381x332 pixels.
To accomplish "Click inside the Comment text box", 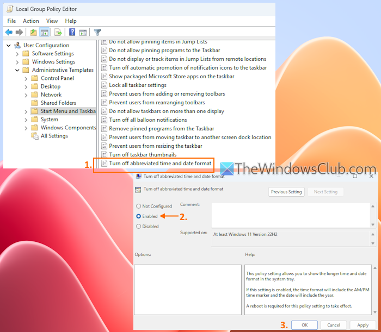I will click(288, 215).
